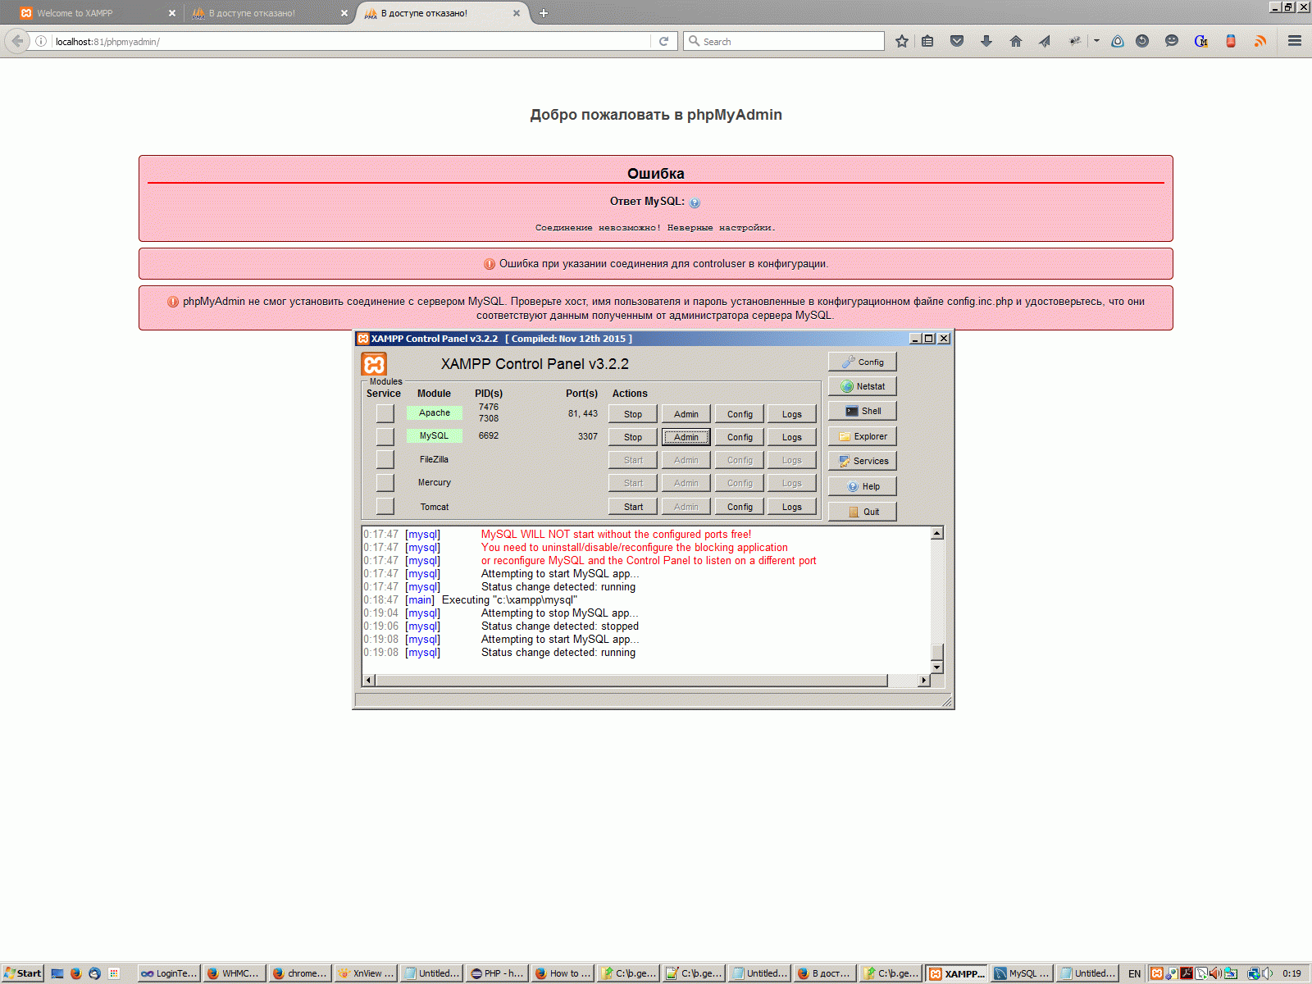Click the red device extension toolbar icon
This screenshot has width=1312, height=984.
tap(1231, 41)
